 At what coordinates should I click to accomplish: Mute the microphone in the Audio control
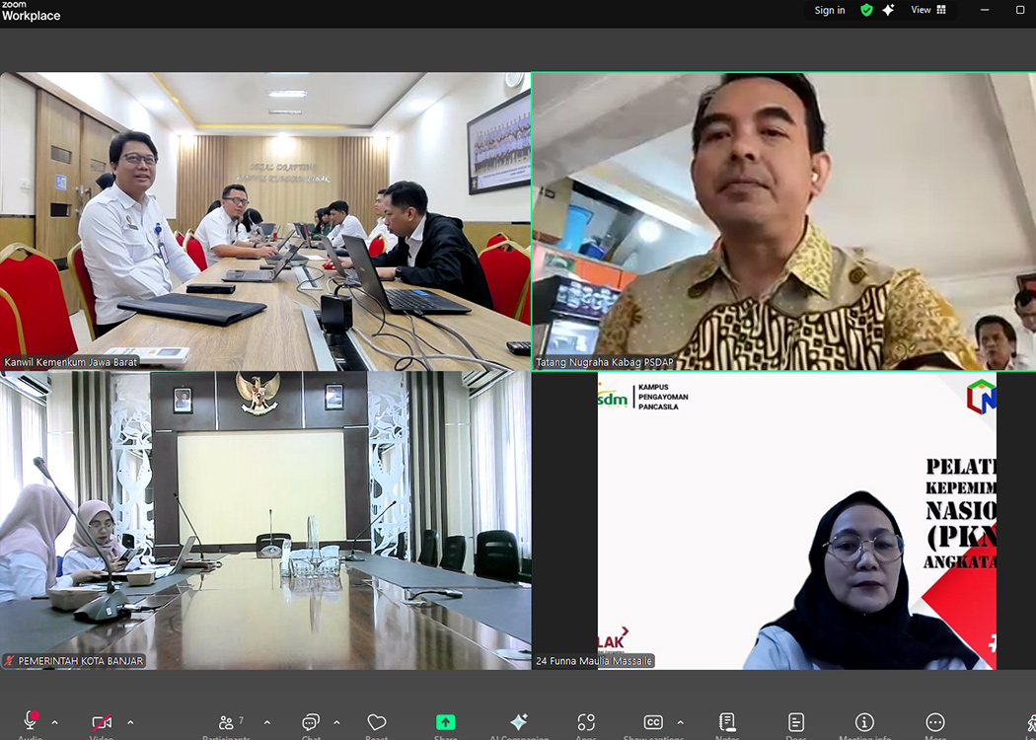[x=30, y=723]
